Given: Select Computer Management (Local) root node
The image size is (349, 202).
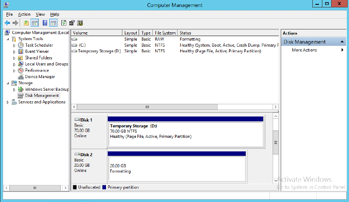Looking at the screenshot, I should click(x=40, y=33).
